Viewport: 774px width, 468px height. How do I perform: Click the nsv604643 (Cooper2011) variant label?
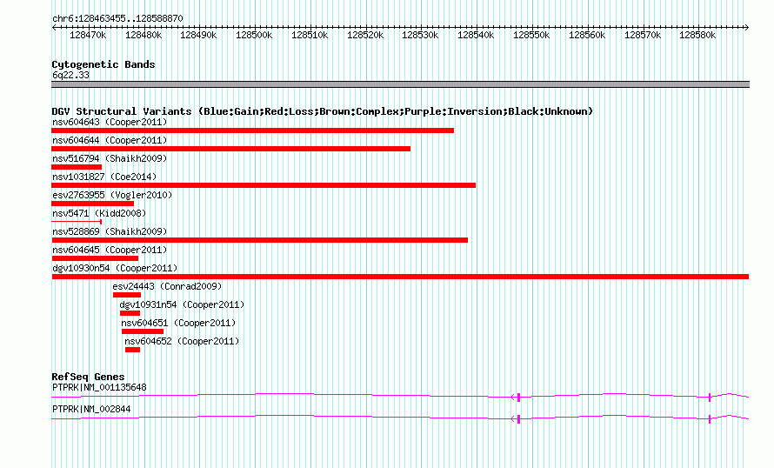pyautogui.click(x=110, y=122)
